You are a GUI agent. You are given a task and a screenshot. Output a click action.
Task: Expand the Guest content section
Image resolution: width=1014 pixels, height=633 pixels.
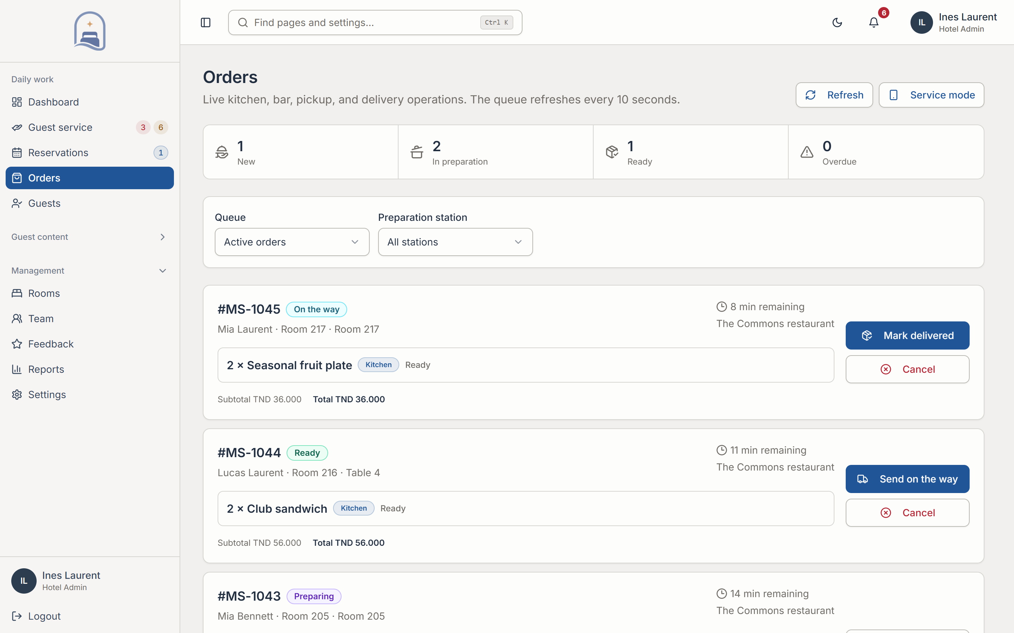coord(90,237)
